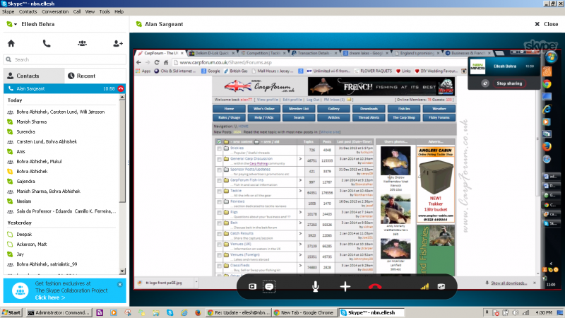Close the call view
The height and width of the screenshot is (318, 565).
pos(546,24)
